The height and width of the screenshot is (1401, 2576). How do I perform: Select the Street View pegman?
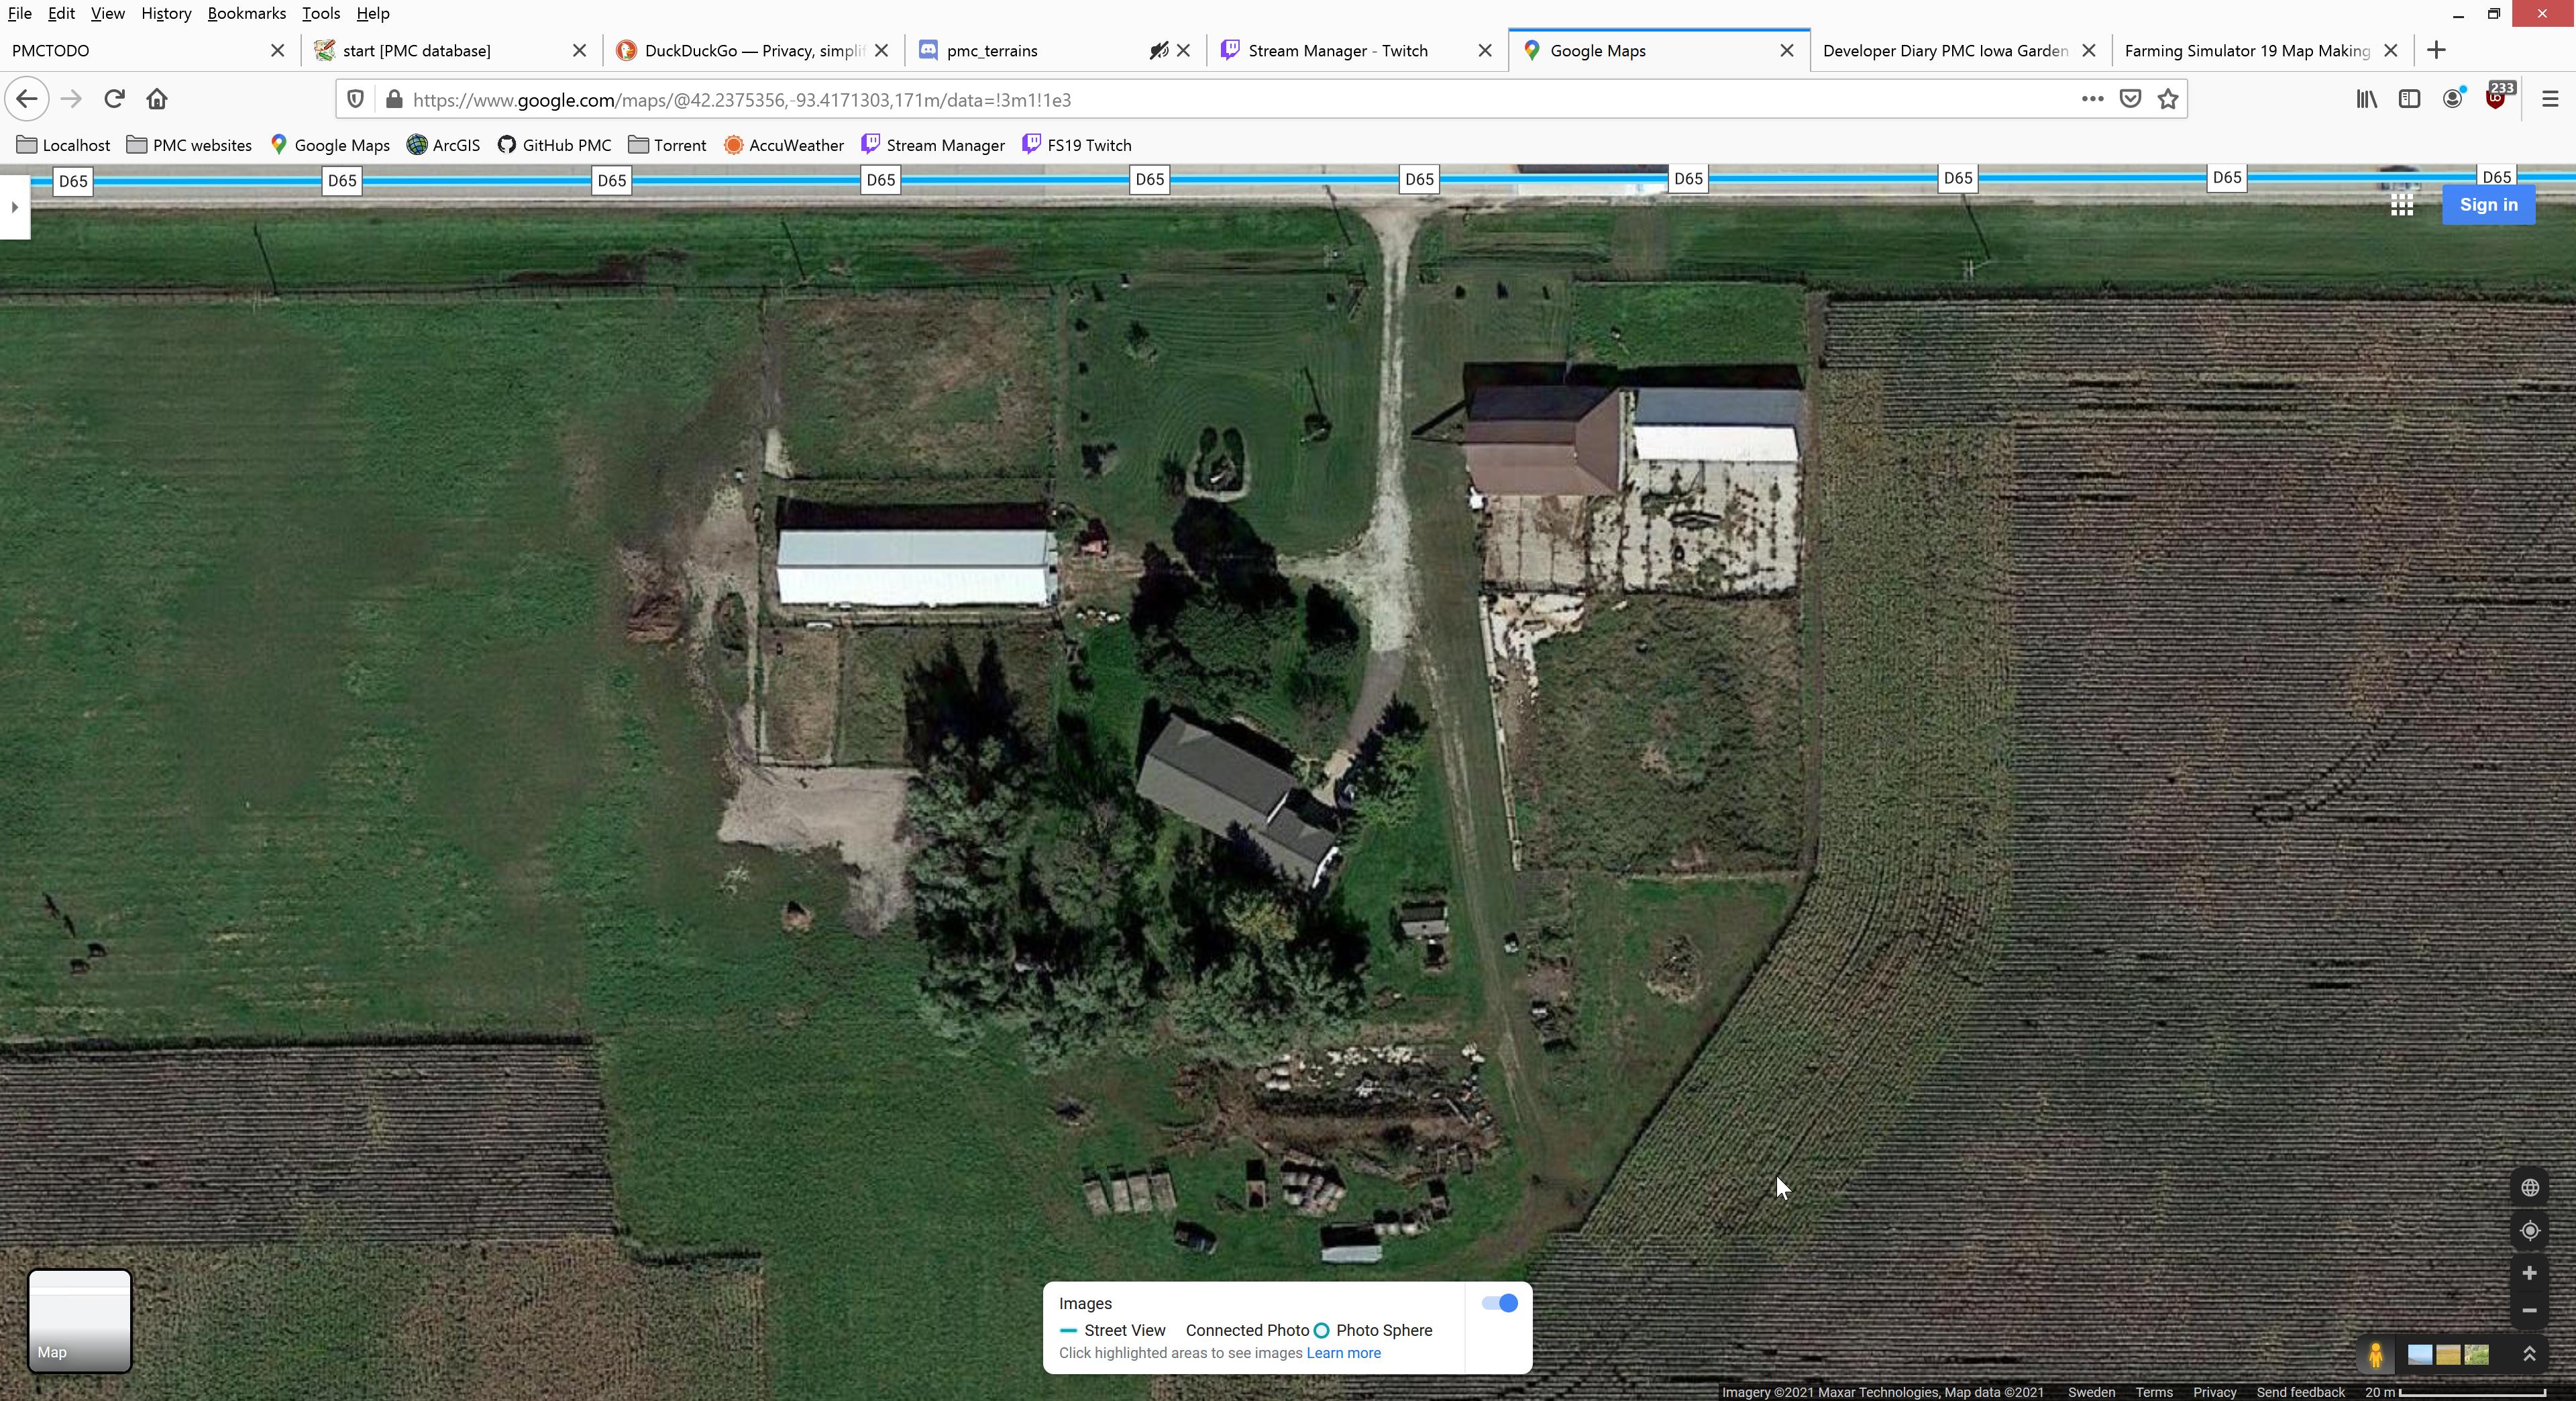(x=2376, y=1355)
